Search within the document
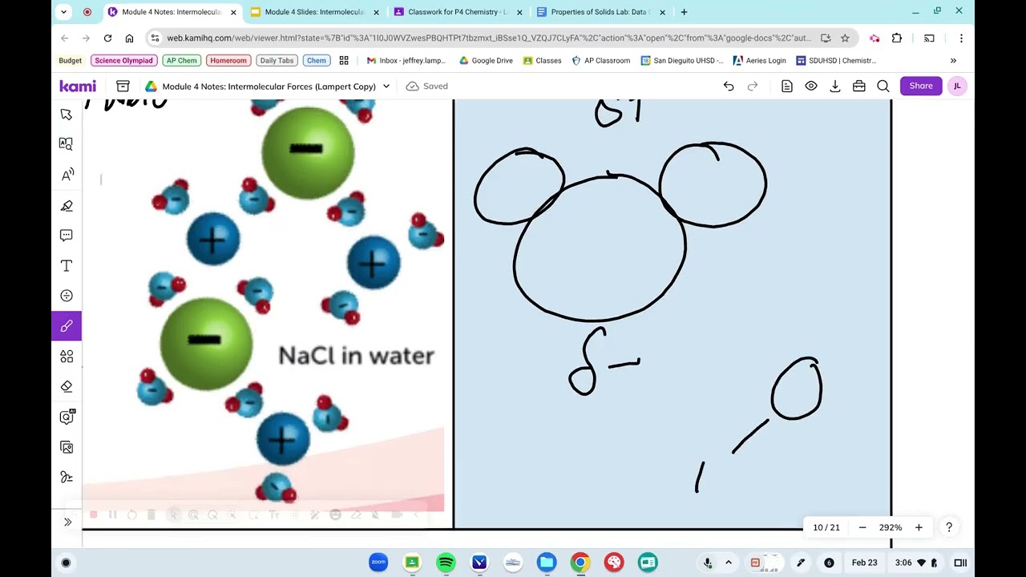 pyautogui.click(x=883, y=86)
